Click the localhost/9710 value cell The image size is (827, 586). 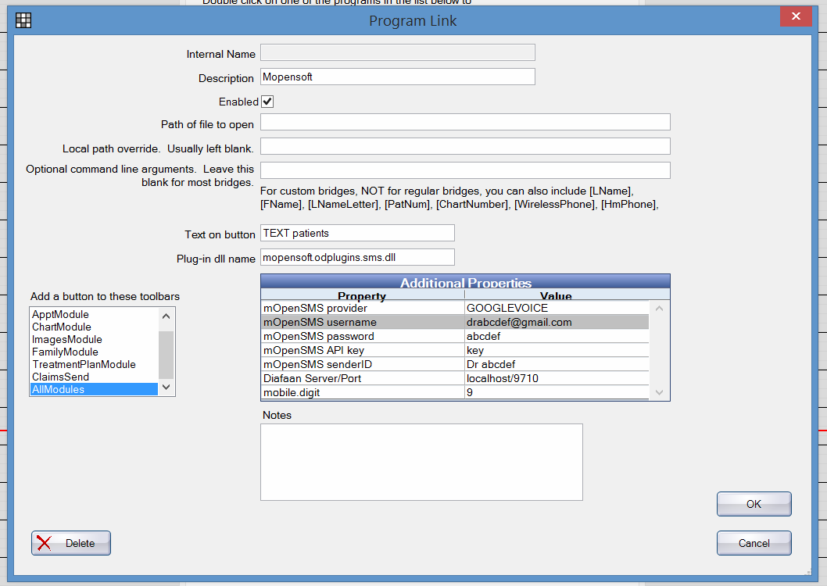[x=557, y=378]
